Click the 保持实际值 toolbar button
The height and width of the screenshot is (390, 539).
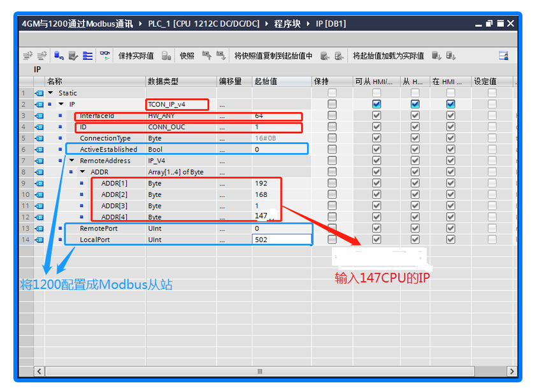coord(136,55)
